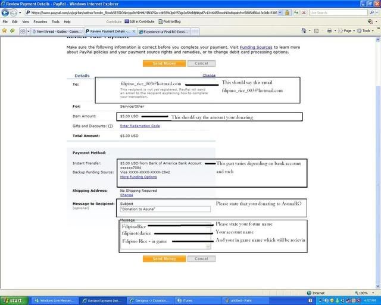Follow the Funding Sources link
The height and width of the screenshot is (305, 381).
256,47
